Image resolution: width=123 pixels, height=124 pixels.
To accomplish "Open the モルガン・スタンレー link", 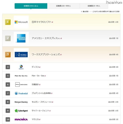I will 40,102.
